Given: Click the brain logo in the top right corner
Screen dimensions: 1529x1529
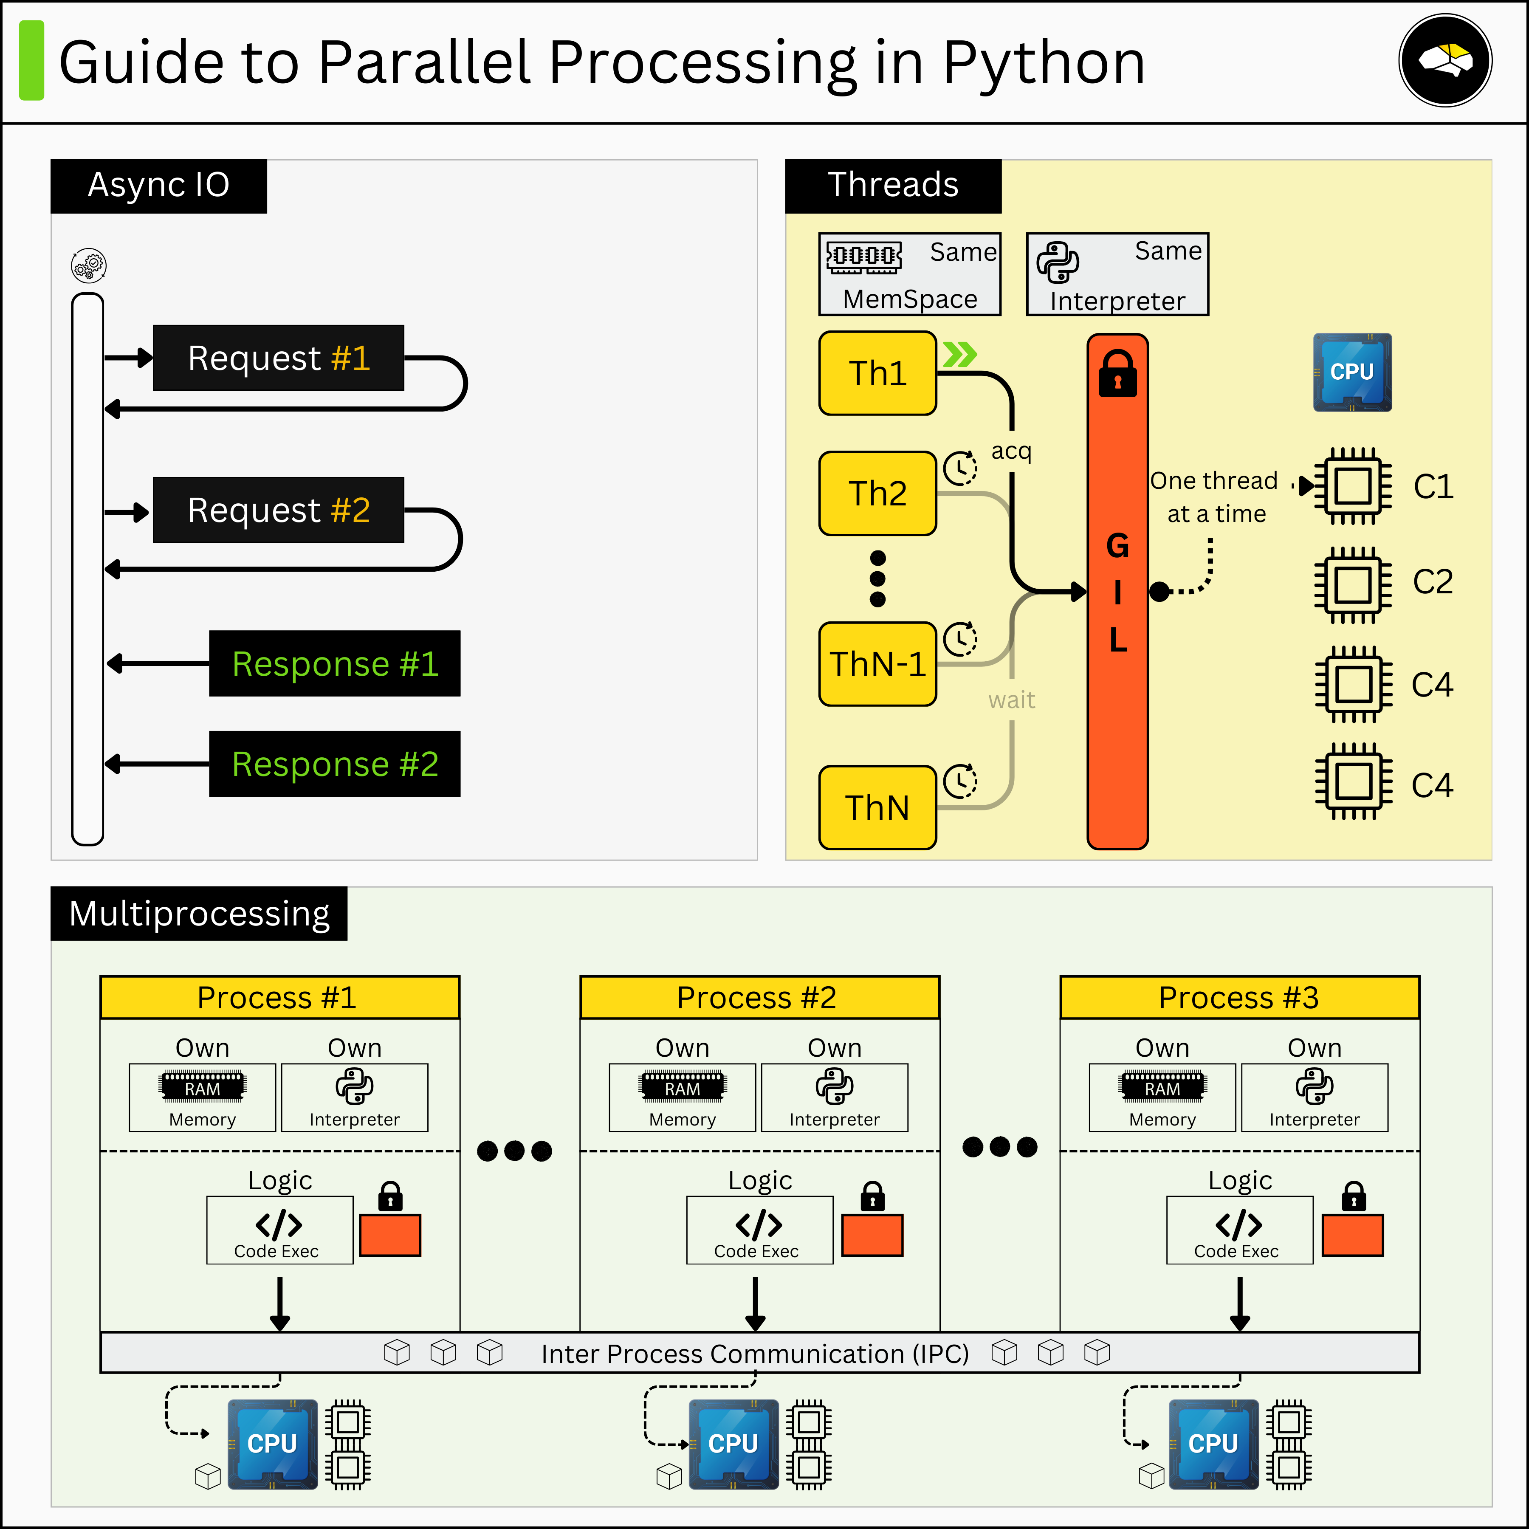Looking at the screenshot, I should pos(1445,60).
